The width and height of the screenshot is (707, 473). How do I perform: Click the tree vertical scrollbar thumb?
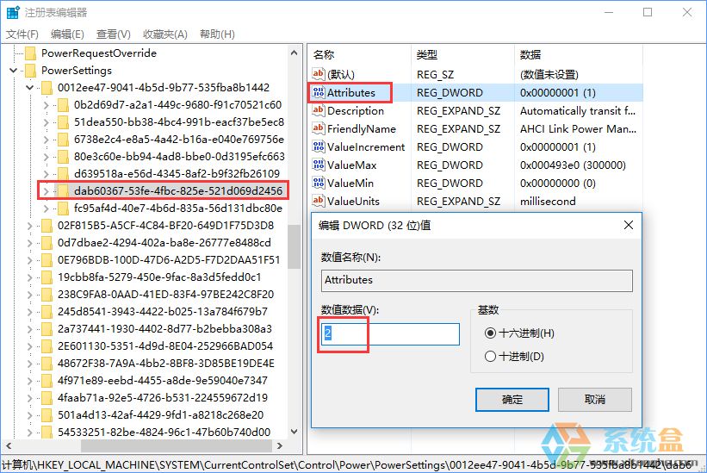coord(294,246)
